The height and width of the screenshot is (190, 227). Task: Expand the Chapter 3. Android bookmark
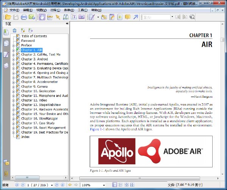[14, 60]
